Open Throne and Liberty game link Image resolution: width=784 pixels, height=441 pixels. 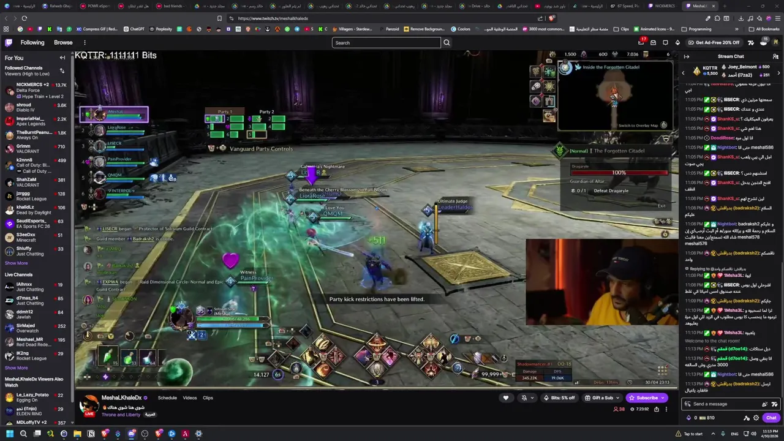tap(121, 415)
